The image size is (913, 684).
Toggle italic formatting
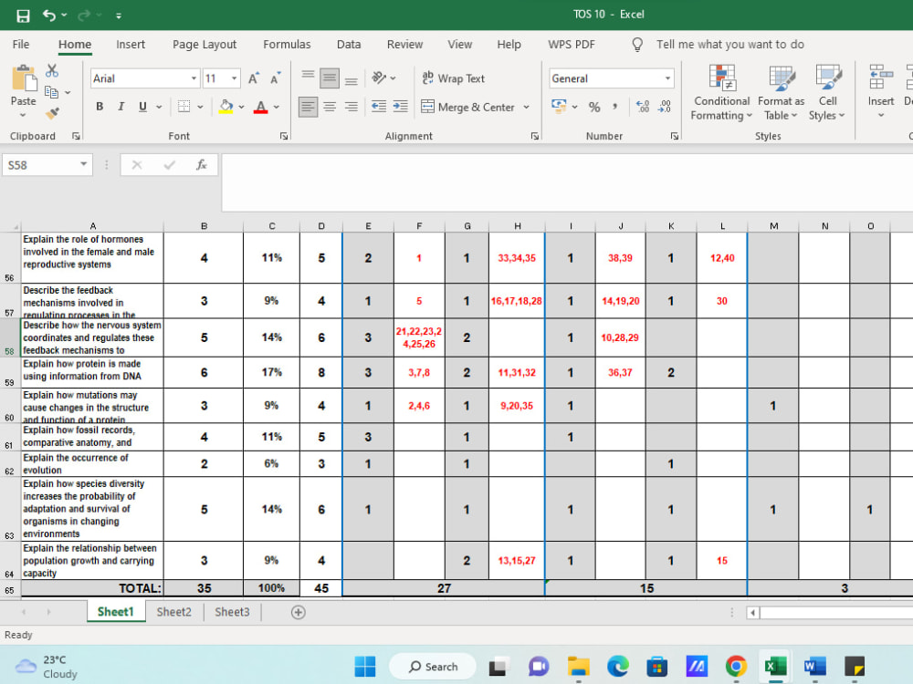click(x=120, y=107)
